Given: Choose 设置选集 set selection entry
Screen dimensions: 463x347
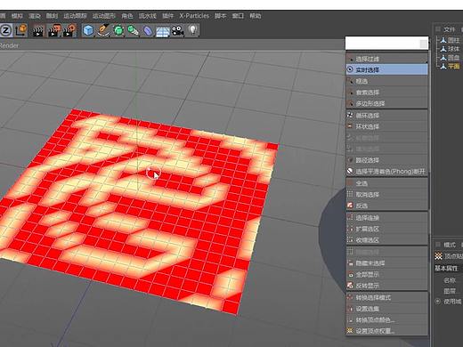Looking at the screenshot, I should pos(387,309).
